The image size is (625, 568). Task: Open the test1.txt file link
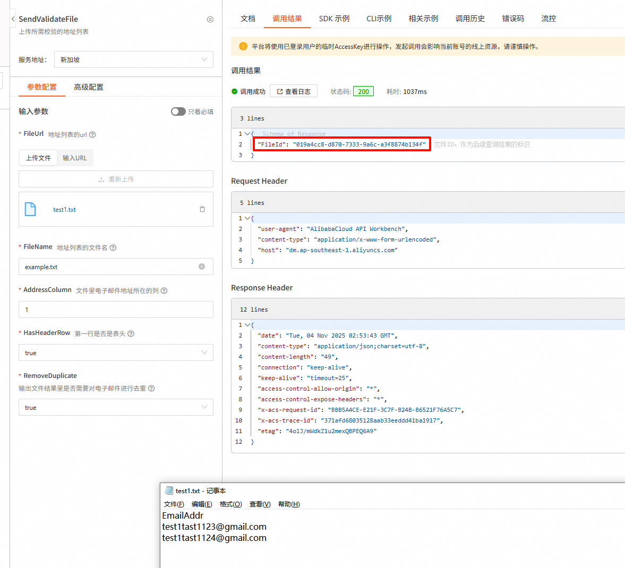pyautogui.click(x=64, y=210)
